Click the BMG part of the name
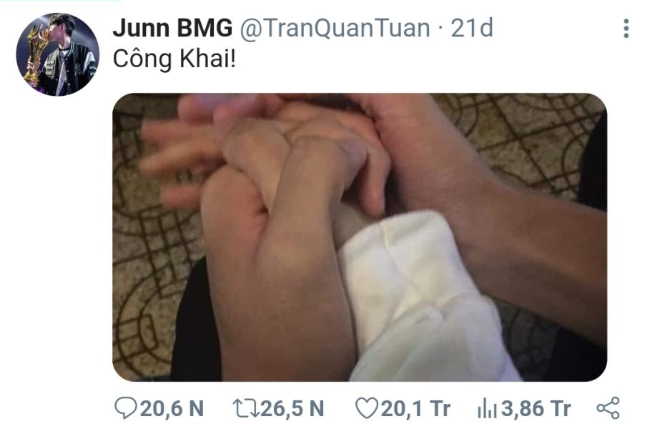This screenshot has height=429, width=660. point(205,28)
